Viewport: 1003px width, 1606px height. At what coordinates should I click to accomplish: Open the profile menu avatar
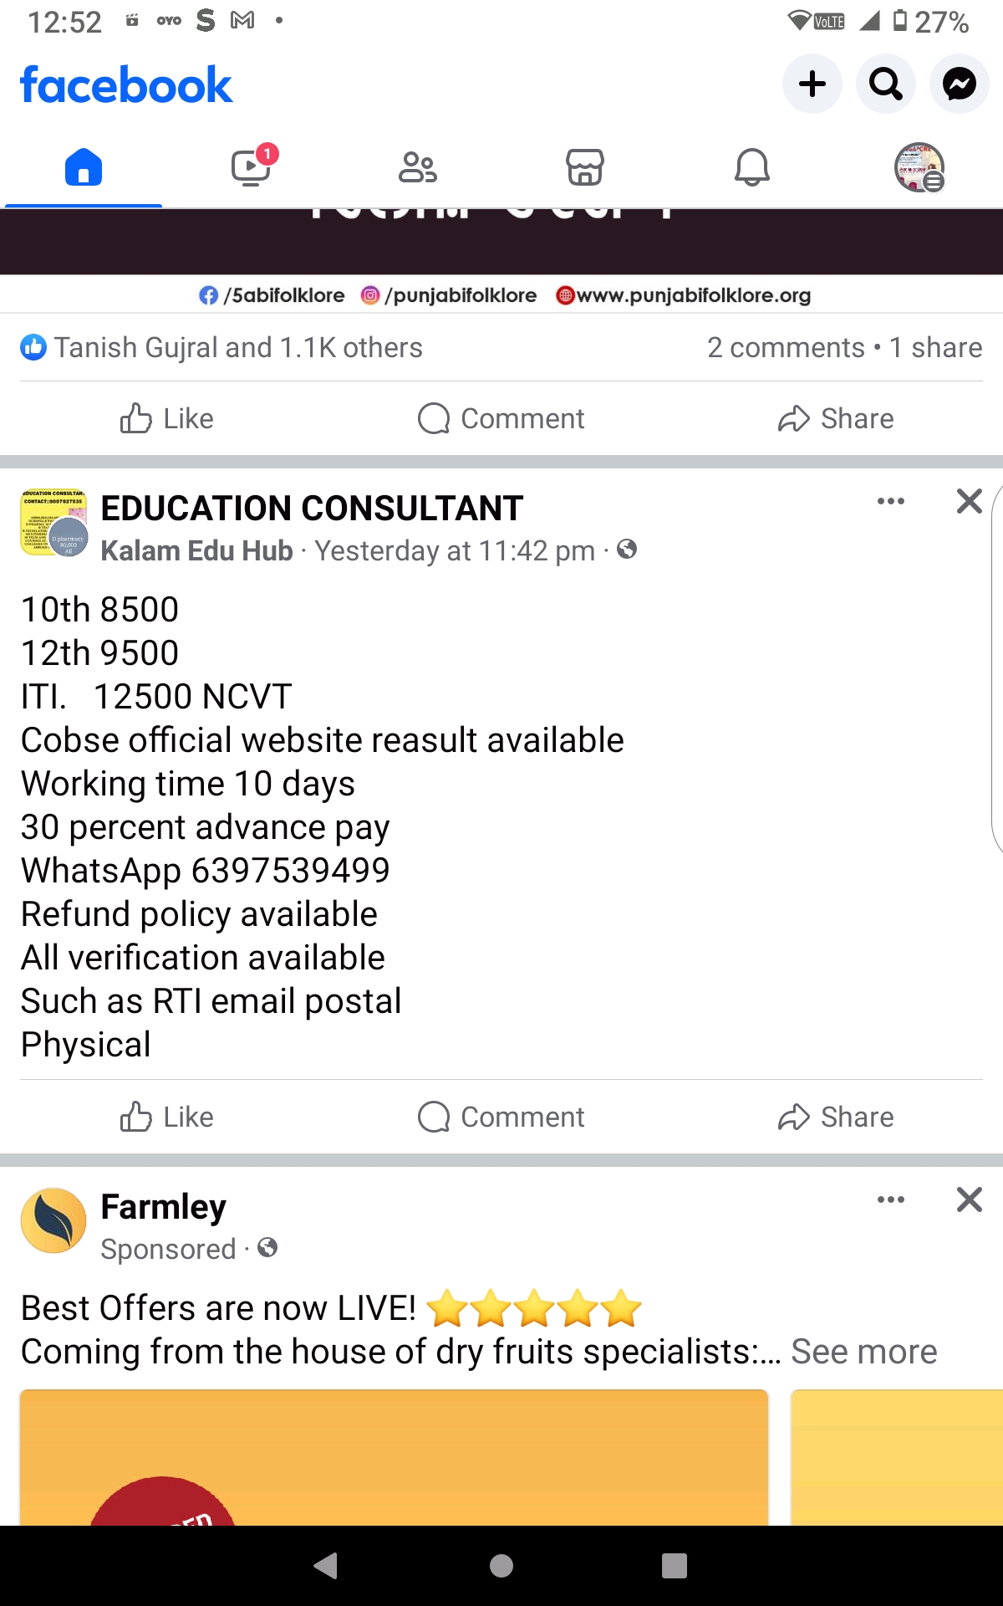919,167
